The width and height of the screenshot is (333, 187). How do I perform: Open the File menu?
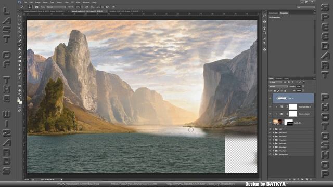(25, 2)
